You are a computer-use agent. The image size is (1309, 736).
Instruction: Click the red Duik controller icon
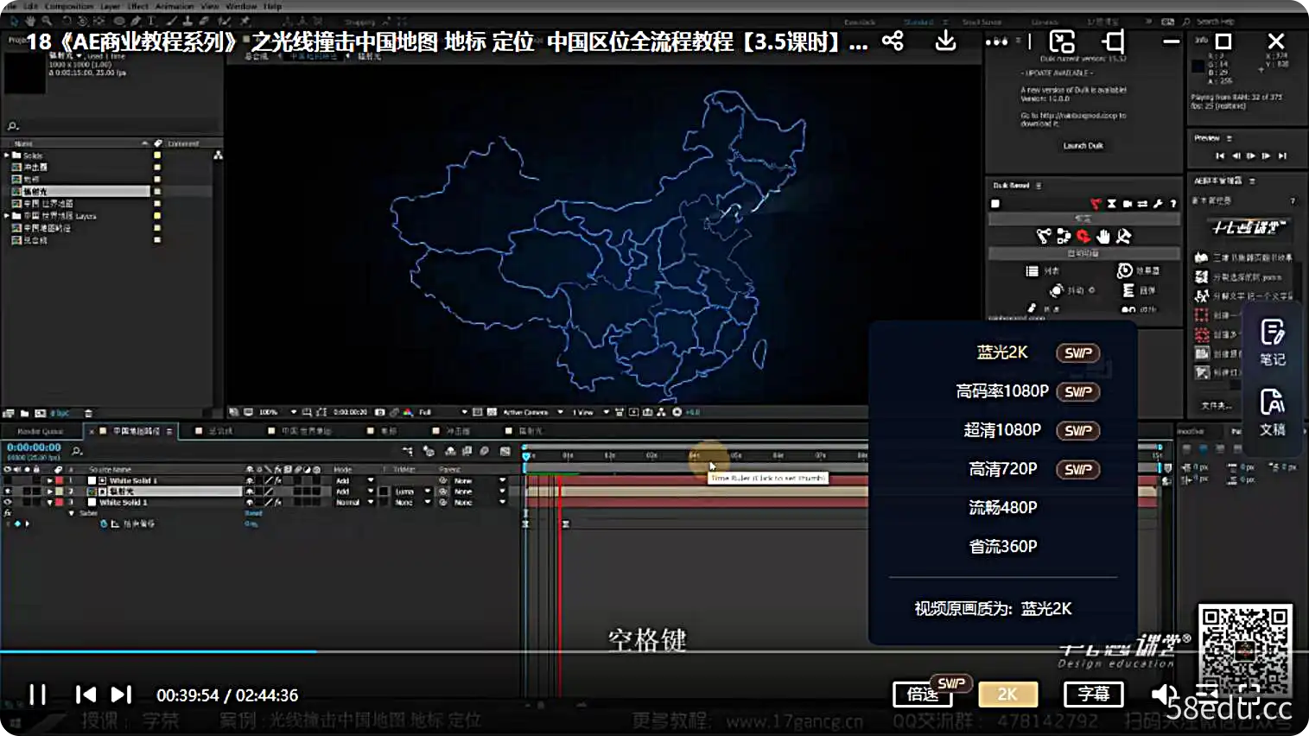coord(1083,236)
